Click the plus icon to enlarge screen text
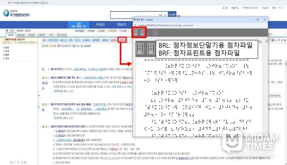The width and height of the screenshot is (287, 165). click(x=279, y=8)
